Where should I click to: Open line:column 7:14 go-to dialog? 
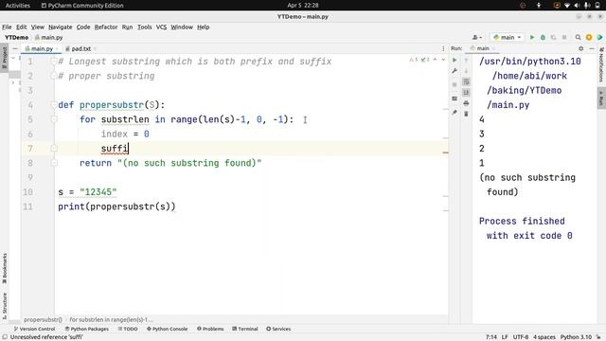click(x=491, y=337)
